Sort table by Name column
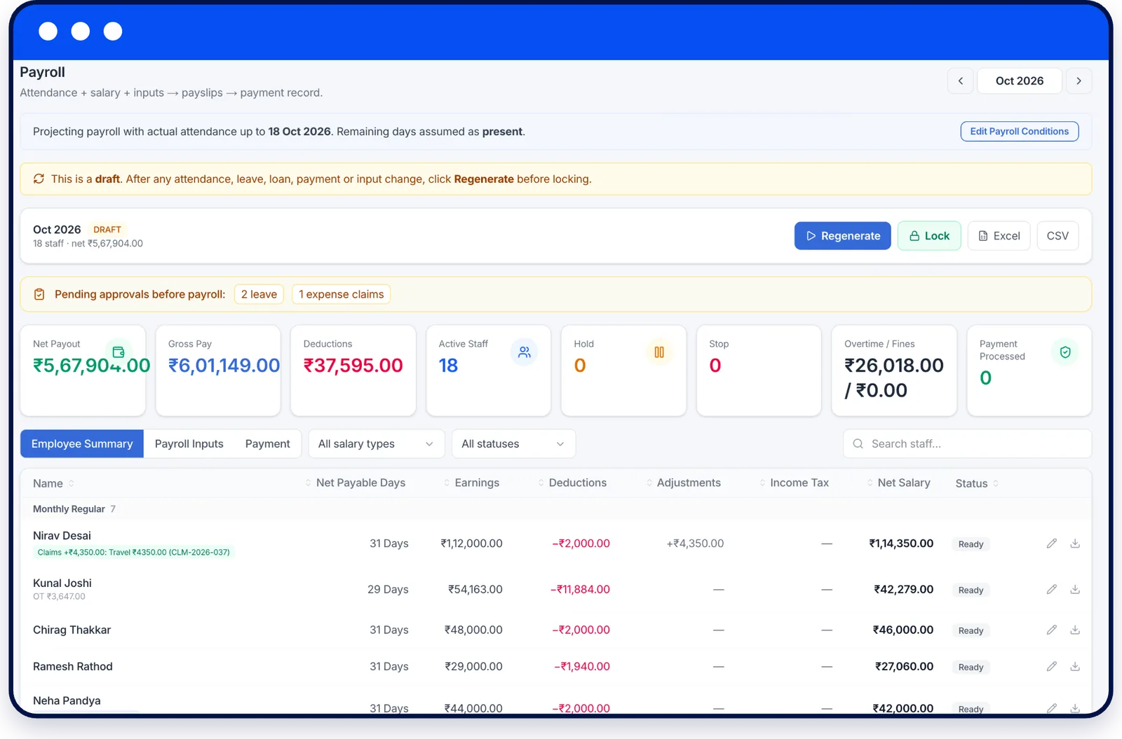The image size is (1122, 739). pyautogui.click(x=53, y=483)
